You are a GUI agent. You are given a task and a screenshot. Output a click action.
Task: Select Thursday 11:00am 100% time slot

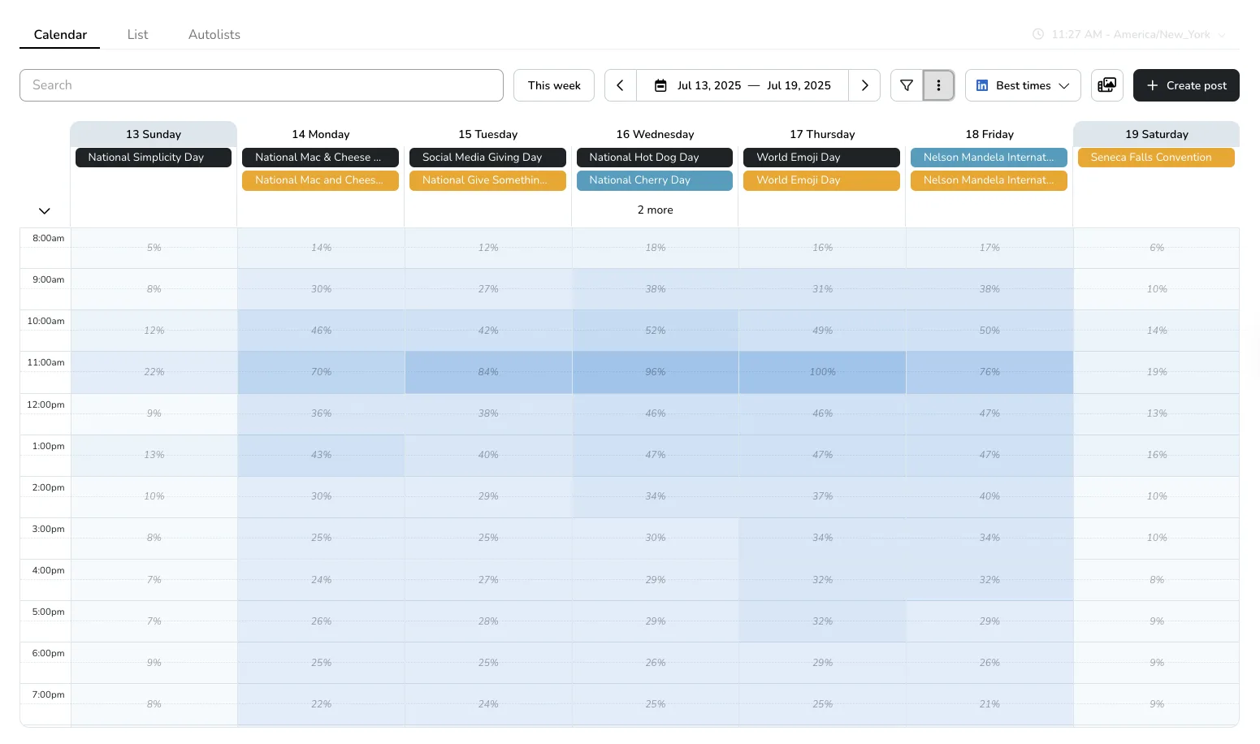coord(822,372)
